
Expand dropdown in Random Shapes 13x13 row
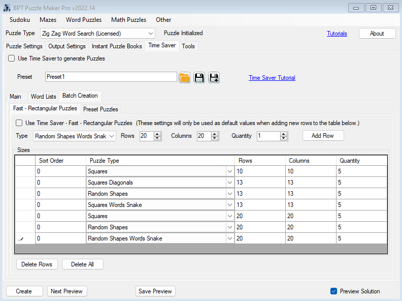tap(230, 194)
